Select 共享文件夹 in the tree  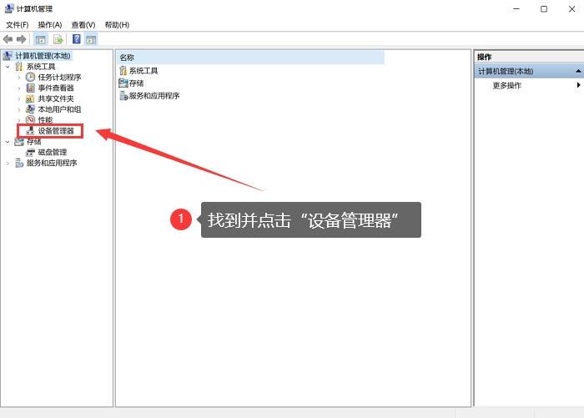pyautogui.click(x=56, y=98)
